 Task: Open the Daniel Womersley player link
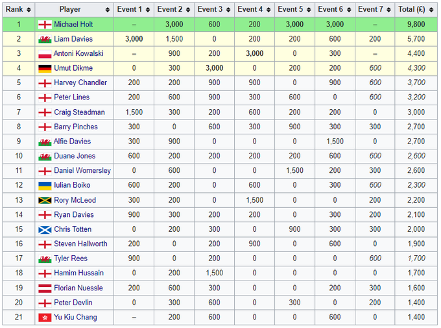(82, 170)
